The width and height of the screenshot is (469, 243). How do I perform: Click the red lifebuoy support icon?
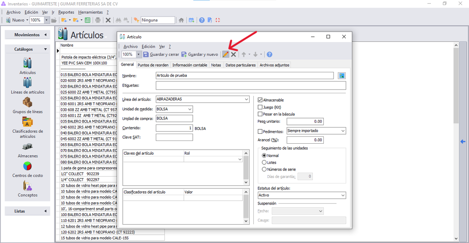coord(218,20)
